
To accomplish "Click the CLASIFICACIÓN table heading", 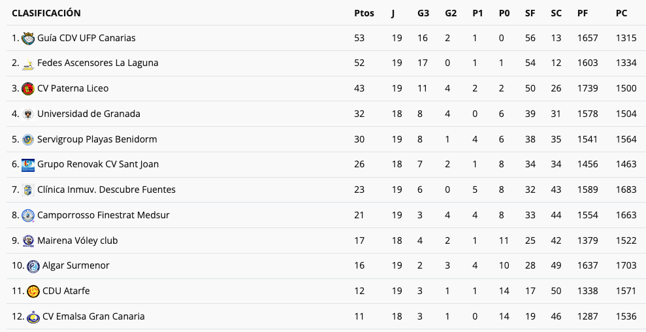I will pos(46,13).
